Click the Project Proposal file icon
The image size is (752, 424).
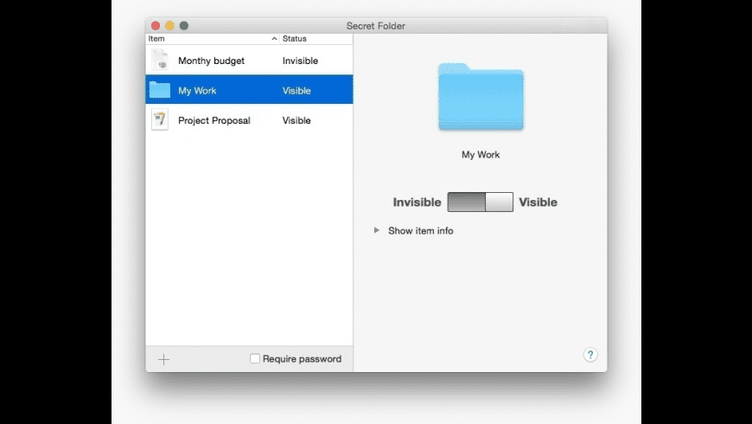[x=160, y=119]
